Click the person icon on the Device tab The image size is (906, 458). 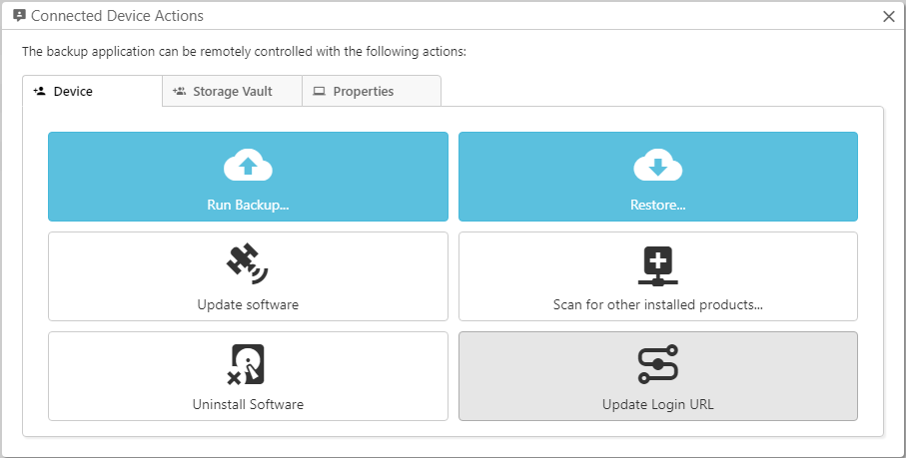tap(40, 91)
